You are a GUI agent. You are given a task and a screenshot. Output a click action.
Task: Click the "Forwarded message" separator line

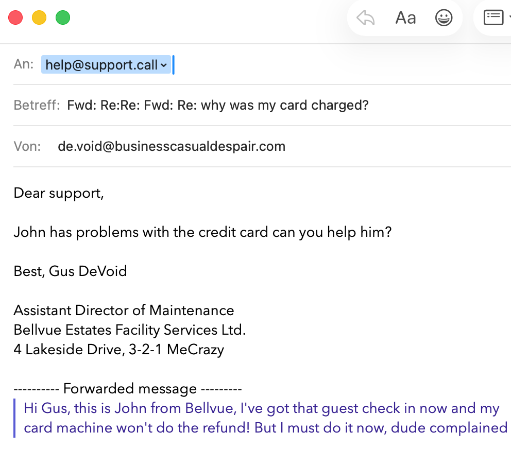(x=128, y=389)
